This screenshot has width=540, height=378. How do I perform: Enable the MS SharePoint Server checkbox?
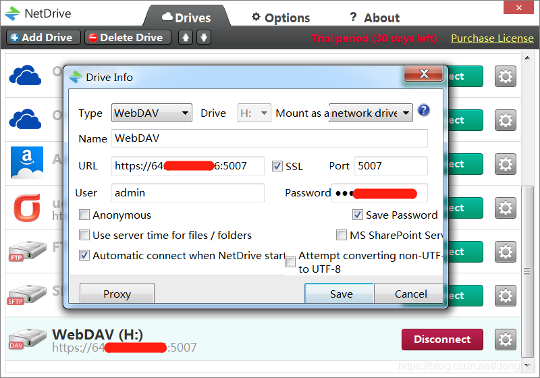tap(342, 235)
